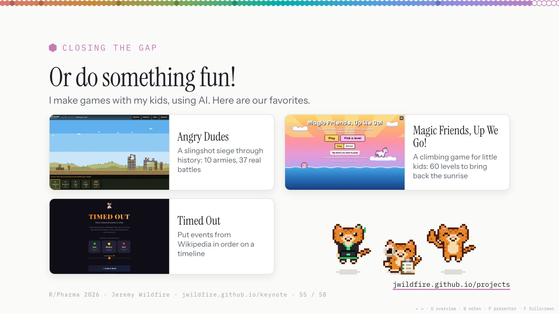This screenshot has width=559, height=314.
Task: Select Easy difficulty in Timed Out screenshot
Action: pyautogui.click(x=94, y=247)
